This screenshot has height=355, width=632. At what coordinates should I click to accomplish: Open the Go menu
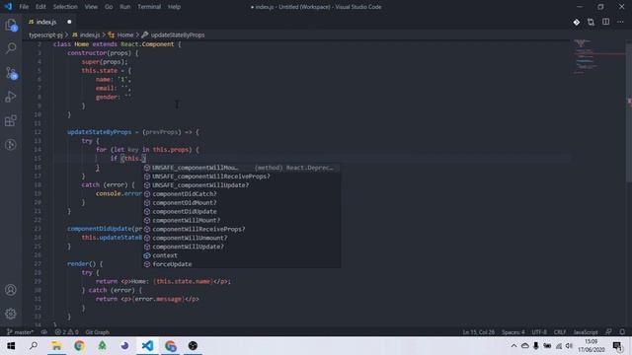click(109, 7)
